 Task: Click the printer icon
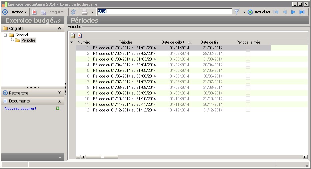tap(85, 12)
